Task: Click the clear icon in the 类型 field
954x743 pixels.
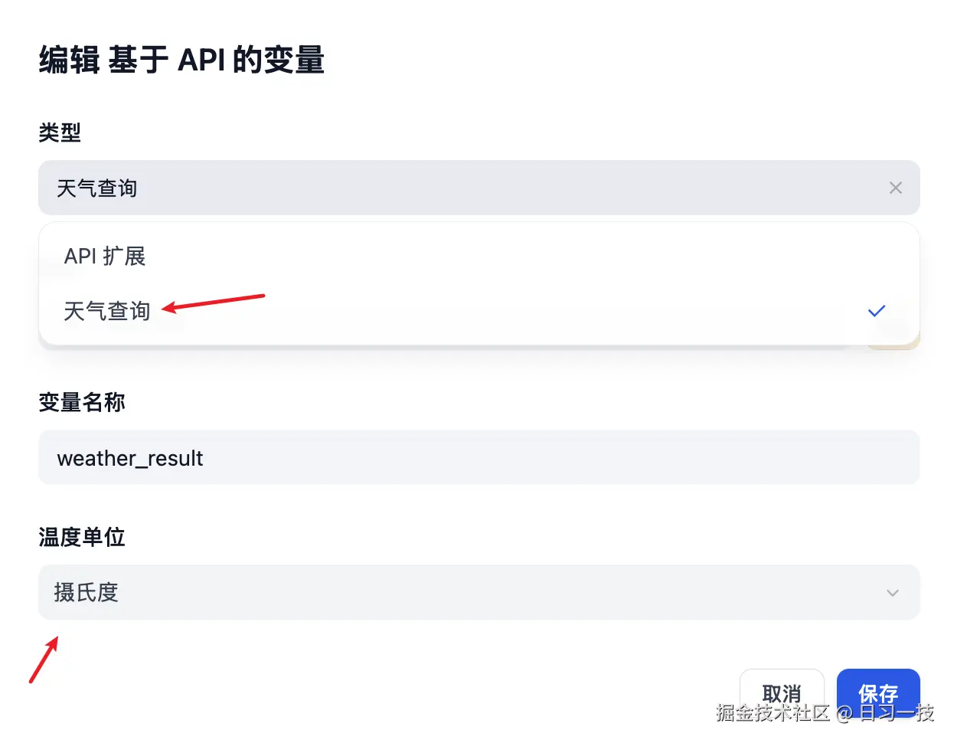Action: coord(895,188)
